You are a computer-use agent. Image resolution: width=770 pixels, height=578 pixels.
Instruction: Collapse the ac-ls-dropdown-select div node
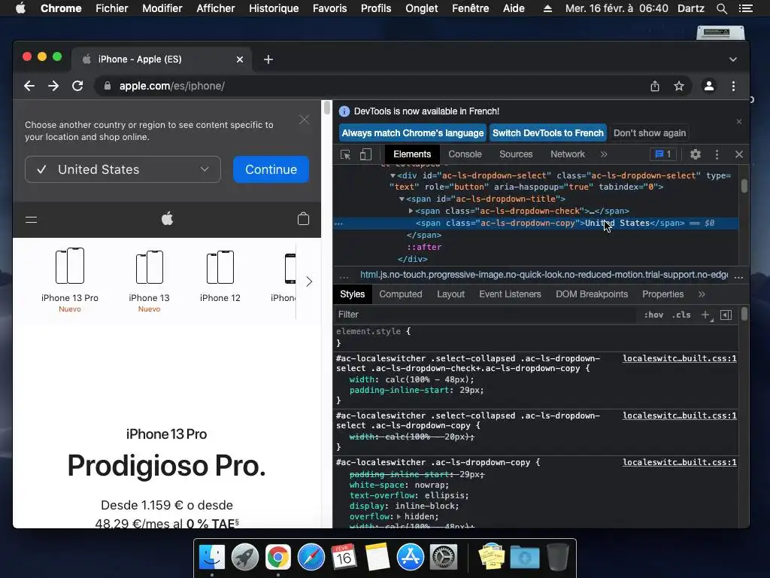pos(393,175)
